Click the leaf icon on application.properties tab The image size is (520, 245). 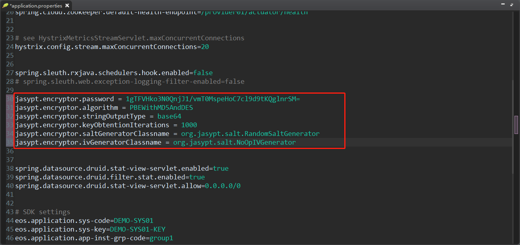pyautogui.click(x=5, y=6)
